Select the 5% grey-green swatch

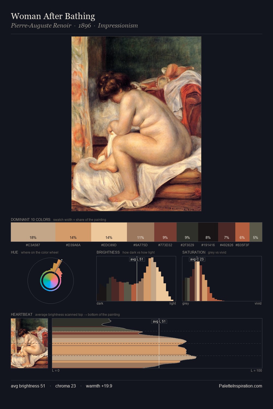coord(256,232)
